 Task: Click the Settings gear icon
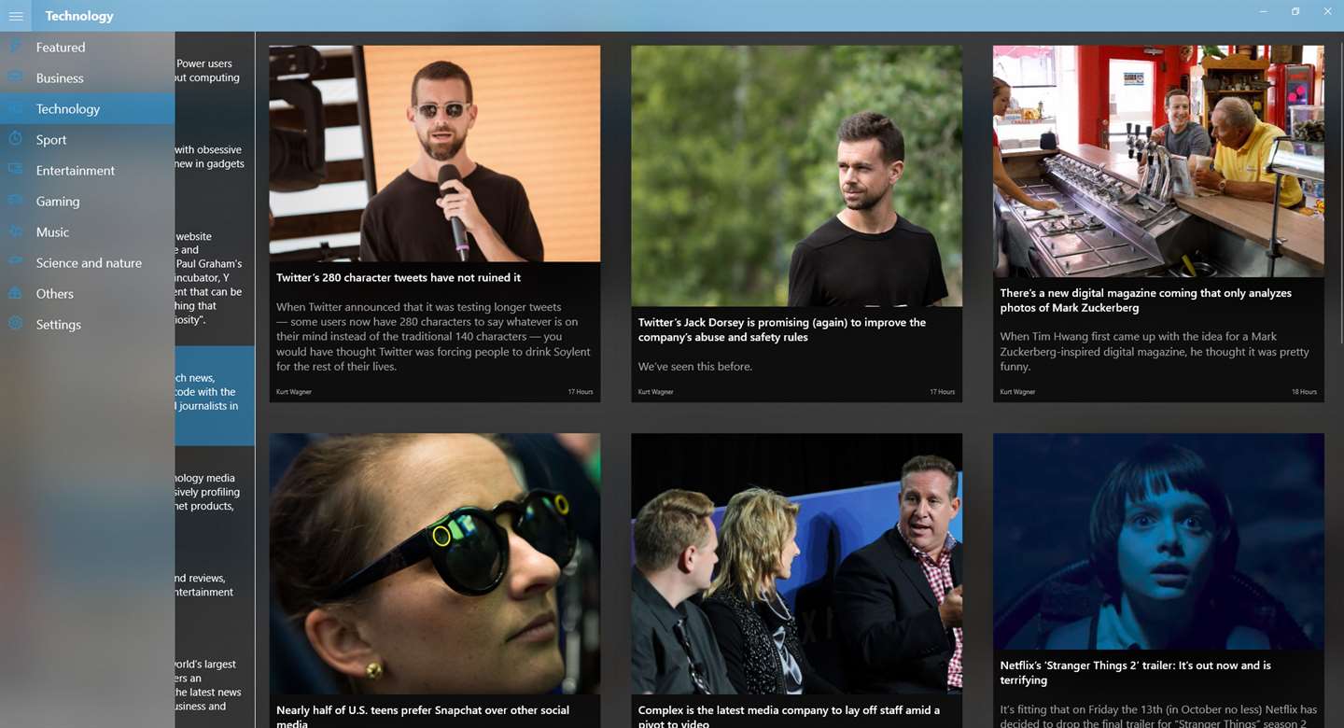tap(16, 324)
